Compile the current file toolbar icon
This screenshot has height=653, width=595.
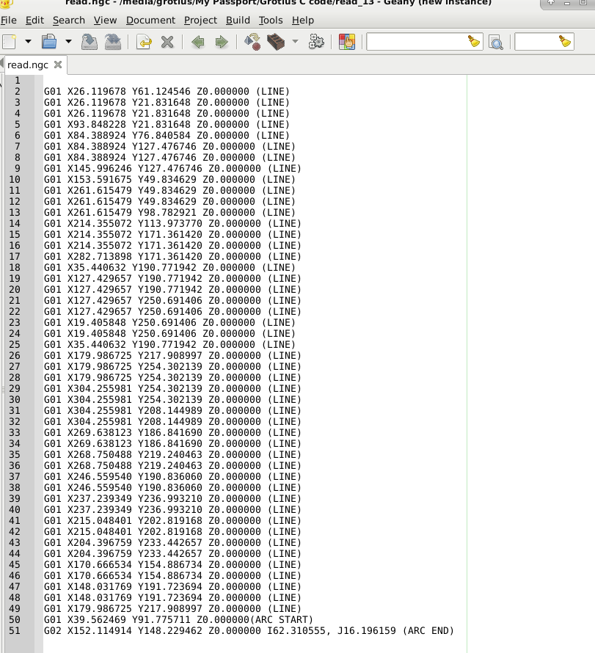(252, 42)
